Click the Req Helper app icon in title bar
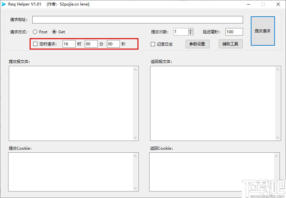286x198 pixels. click(x=4, y=4)
